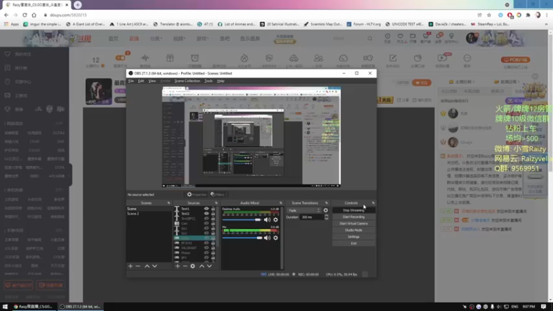553x311 pixels.
Task: Click the Stop Streaming button
Action: [x=353, y=210]
